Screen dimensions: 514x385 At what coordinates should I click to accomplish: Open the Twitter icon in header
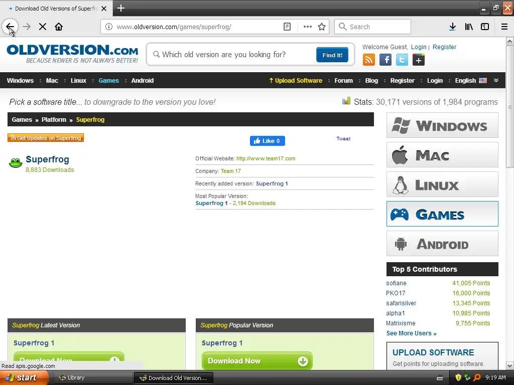click(x=402, y=60)
